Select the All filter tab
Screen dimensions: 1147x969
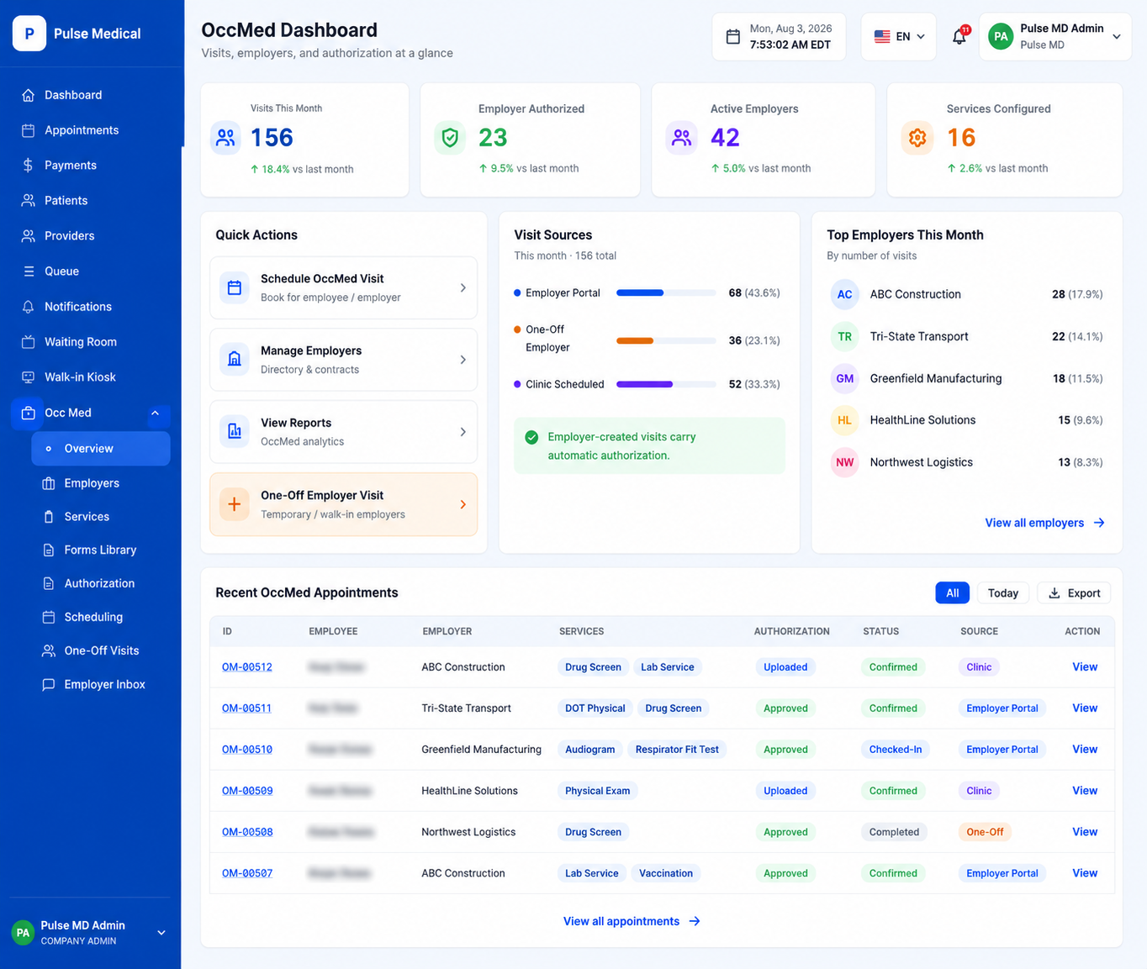(x=953, y=592)
